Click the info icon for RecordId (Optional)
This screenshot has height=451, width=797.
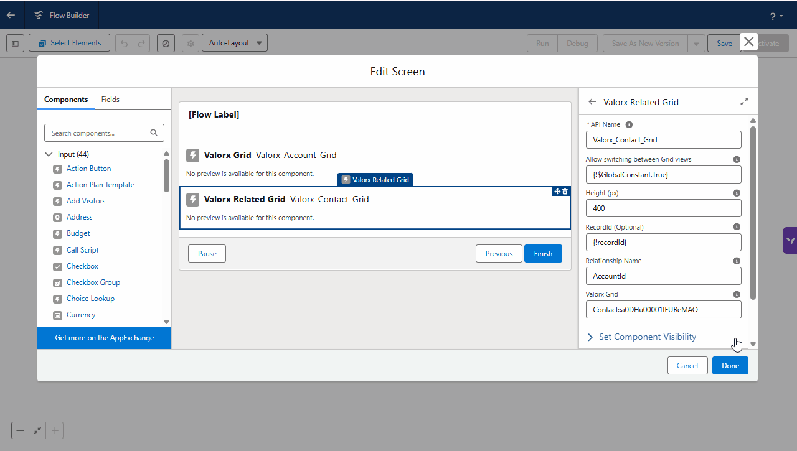(x=737, y=227)
